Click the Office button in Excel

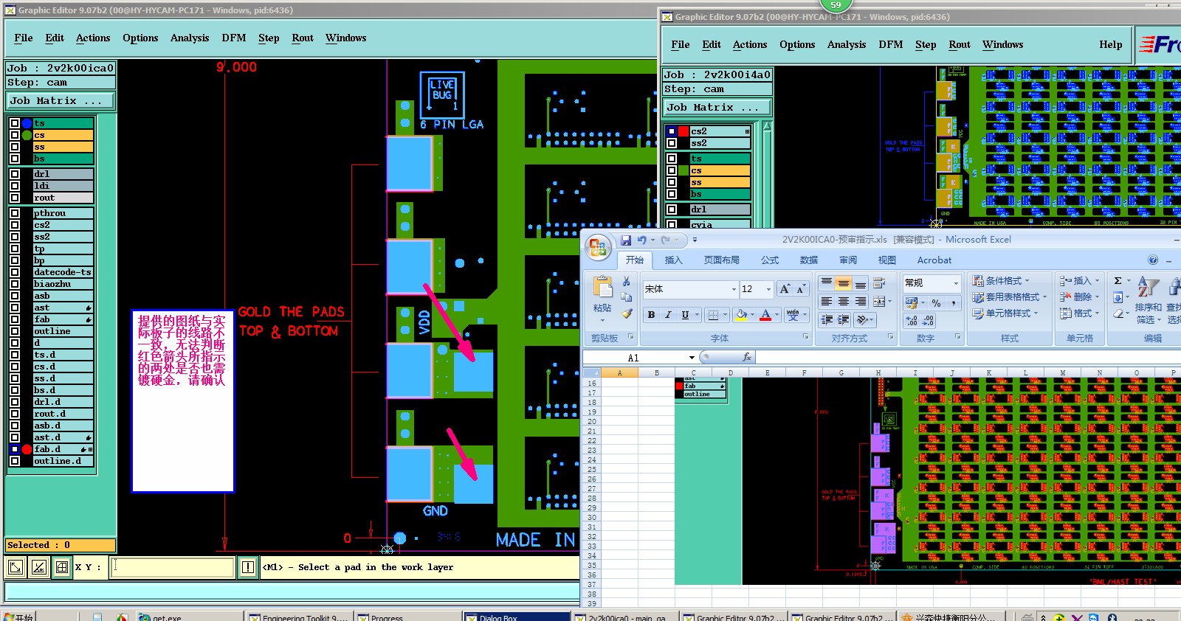598,248
